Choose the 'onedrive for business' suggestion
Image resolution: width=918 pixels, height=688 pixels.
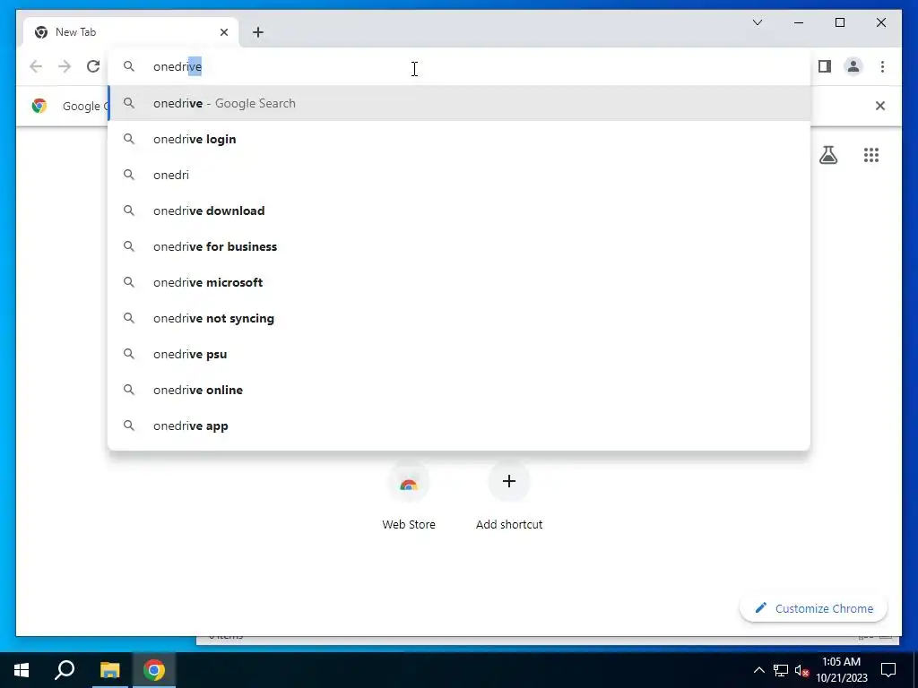(x=459, y=246)
